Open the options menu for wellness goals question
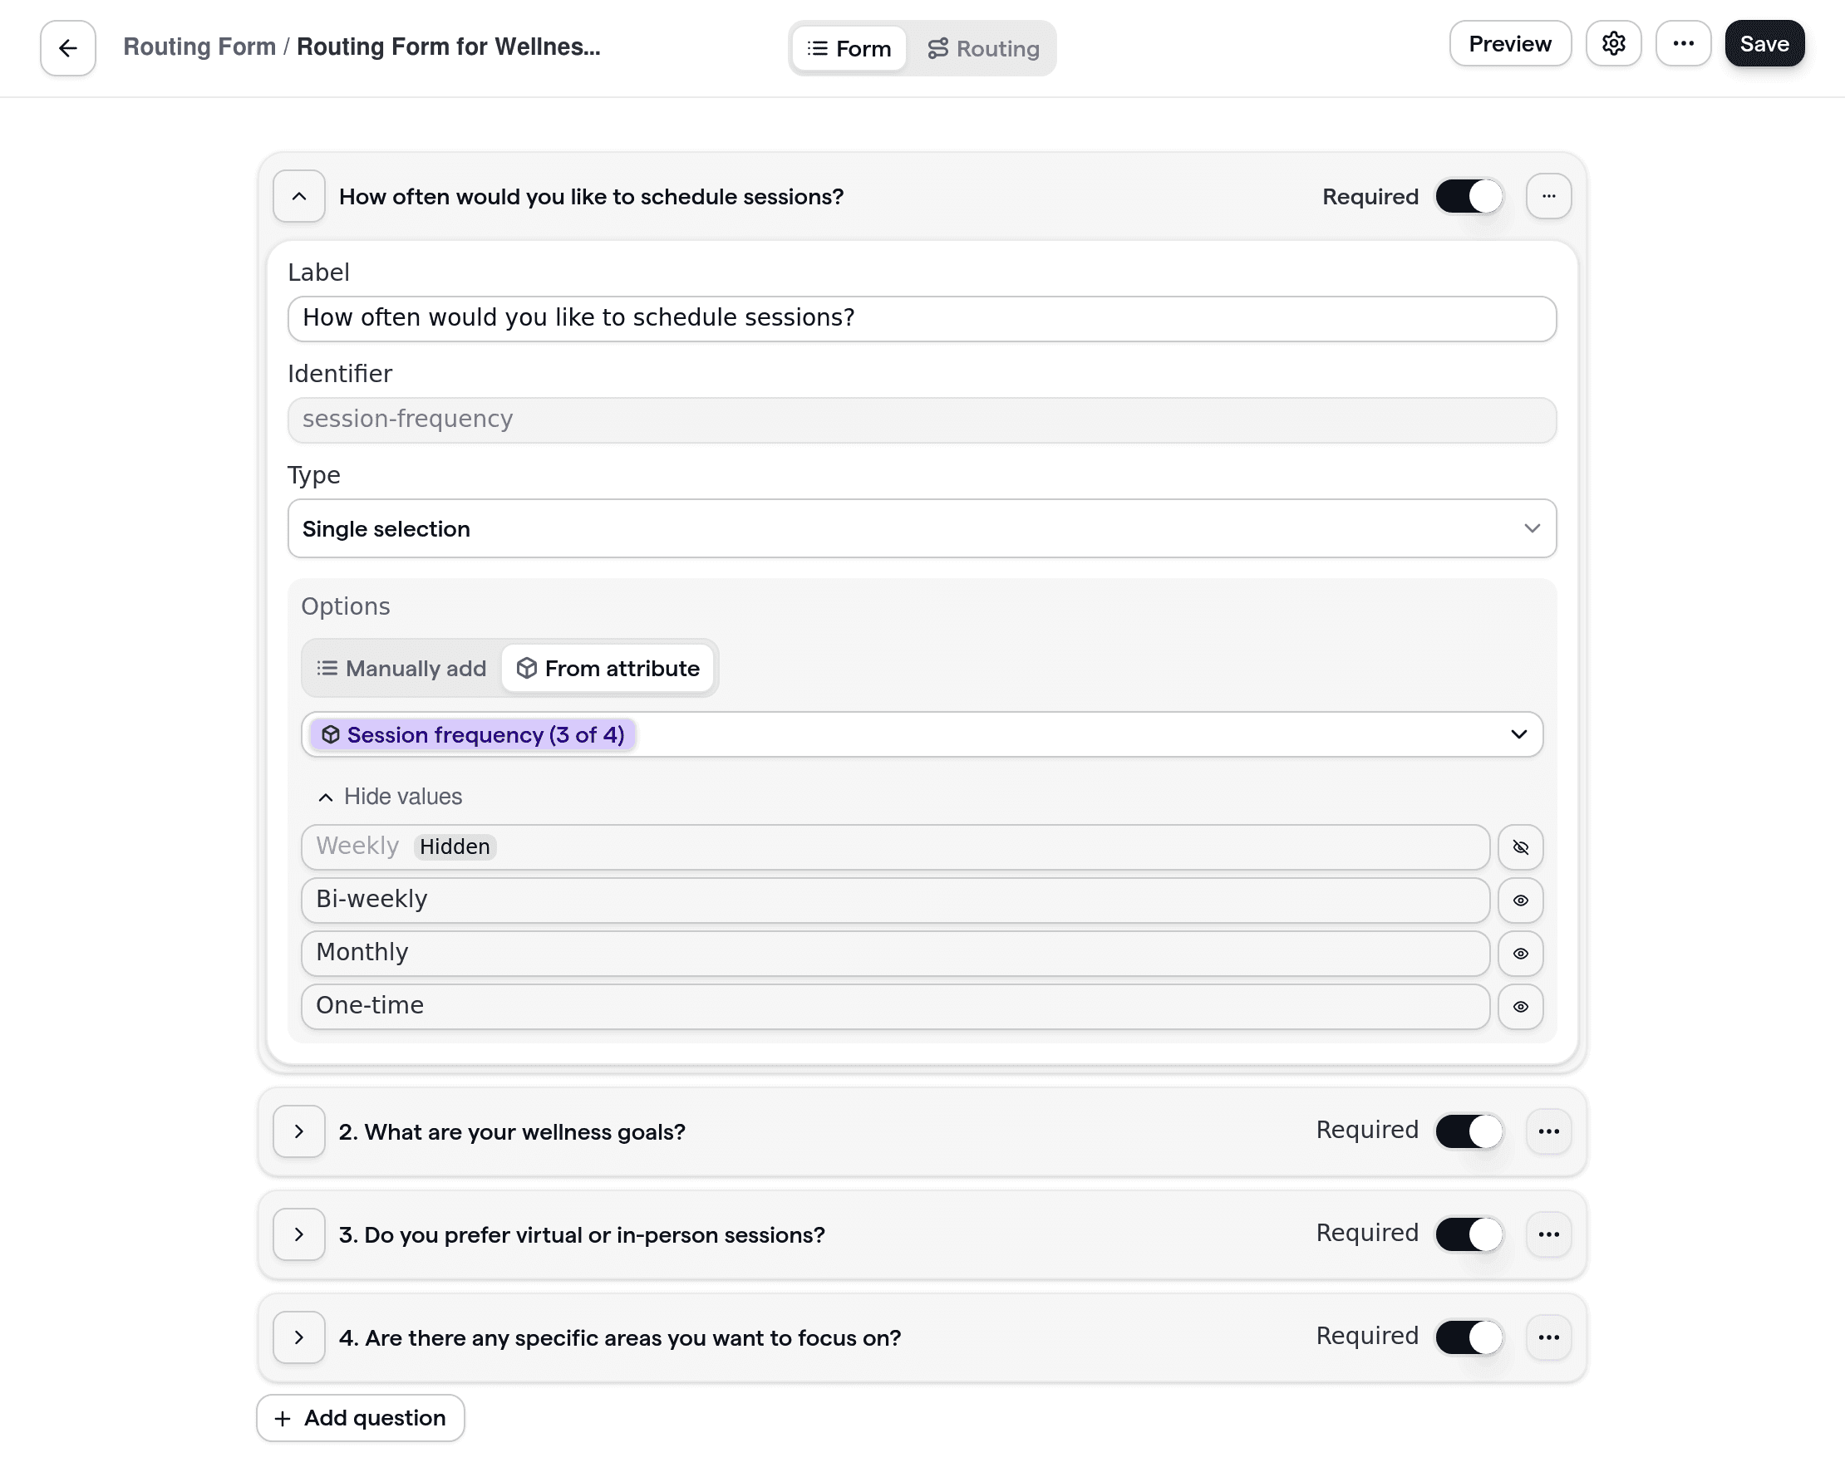Screen dimensions: 1845x1467 pos(1549,1131)
